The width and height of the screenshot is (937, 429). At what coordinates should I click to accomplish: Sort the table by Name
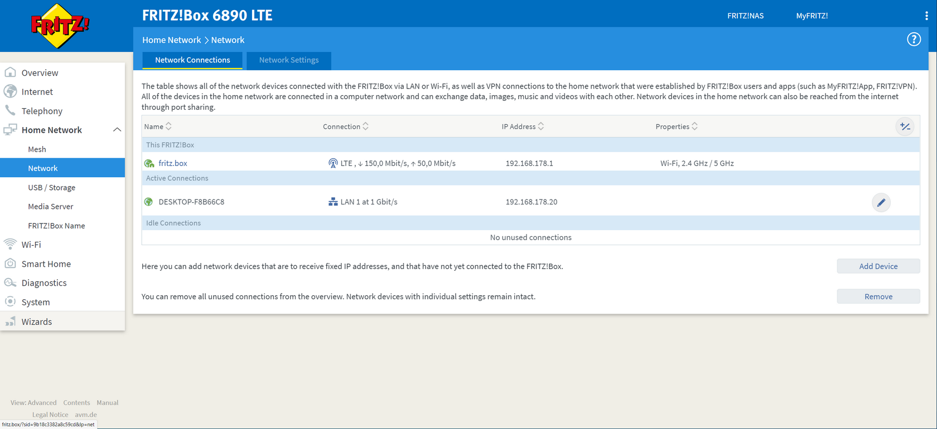click(x=158, y=126)
